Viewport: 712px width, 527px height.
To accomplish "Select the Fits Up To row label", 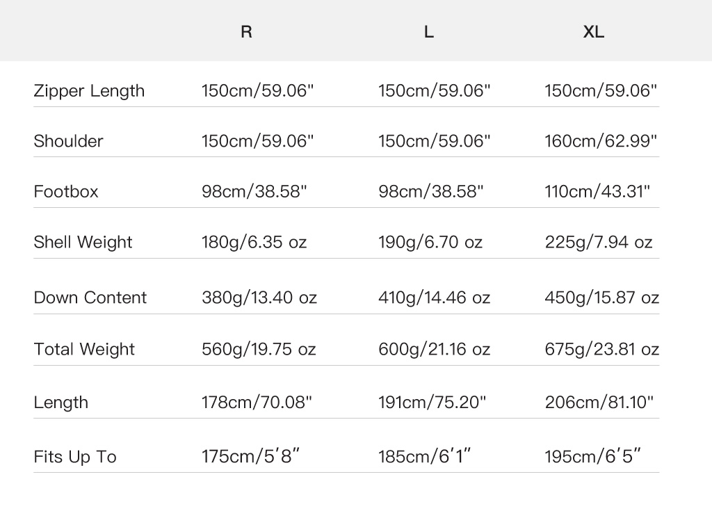I will [x=75, y=457].
